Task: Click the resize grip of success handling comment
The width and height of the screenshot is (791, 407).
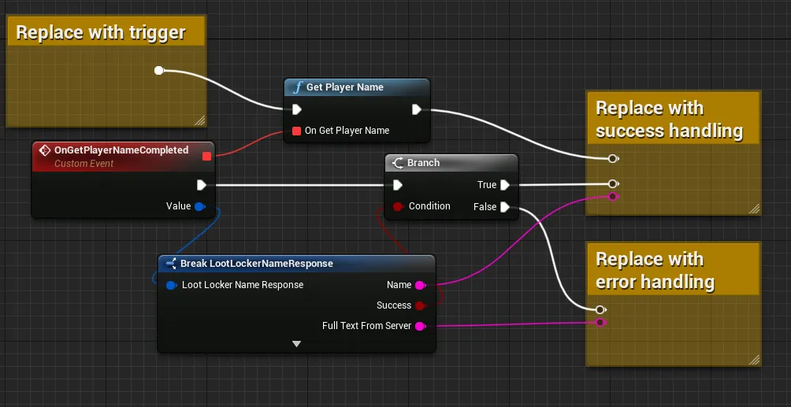Action: [754, 209]
